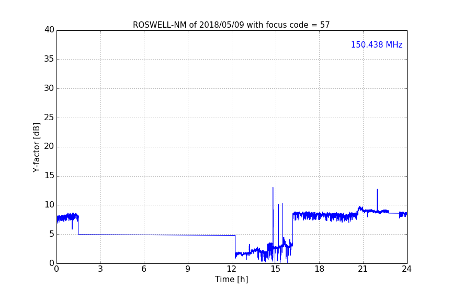Image resolution: width=452 pixels, height=301 pixels.
Task: Click the plot title 'ROSWELL-NM of 2018/05/09 with focus code = 57'
Action: click(231, 25)
